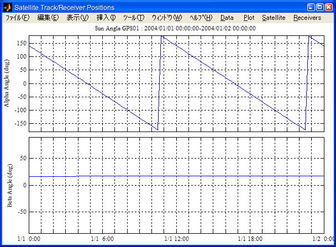Open the ヘルプ(H) menu
Viewport: 336px width, 247px height.
coord(201,18)
